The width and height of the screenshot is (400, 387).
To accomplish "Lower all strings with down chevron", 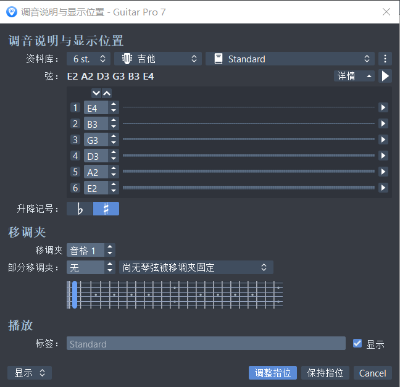I will pyautogui.click(x=96, y=93).
